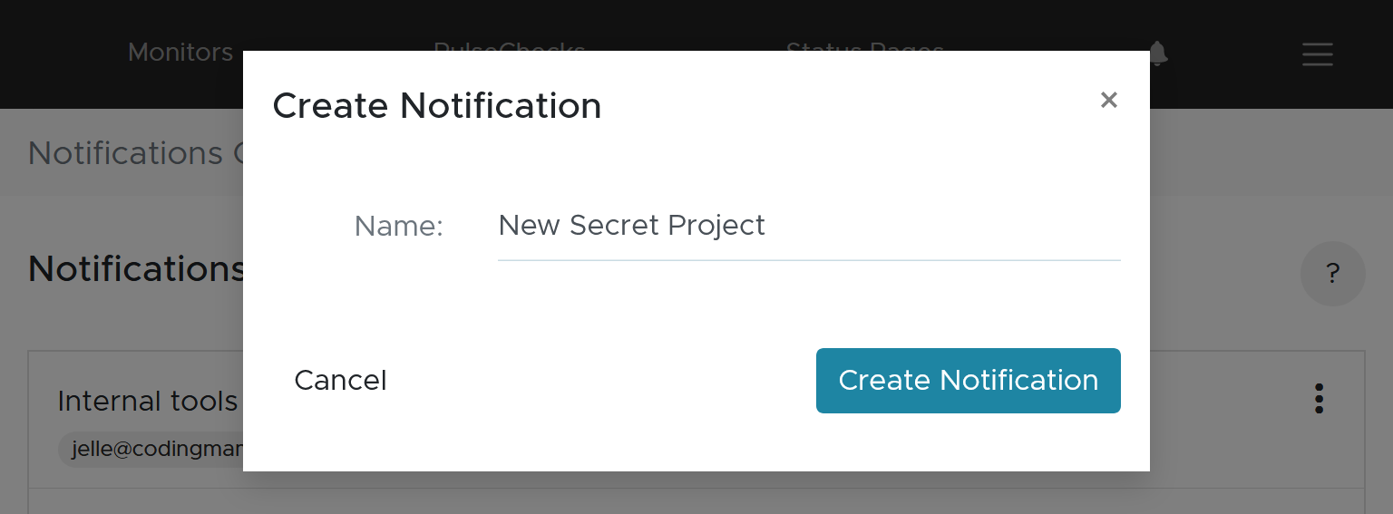Click the Create Notification dialog title
Viewport: 1393px width, 514px height.
pyautogui.click(x=436, y=106)
